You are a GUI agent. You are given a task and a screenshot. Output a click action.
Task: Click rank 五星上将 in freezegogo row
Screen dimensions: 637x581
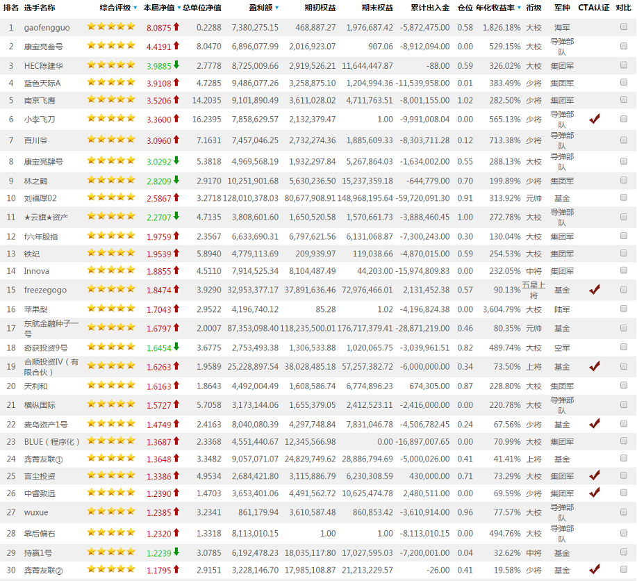(533, 290)
